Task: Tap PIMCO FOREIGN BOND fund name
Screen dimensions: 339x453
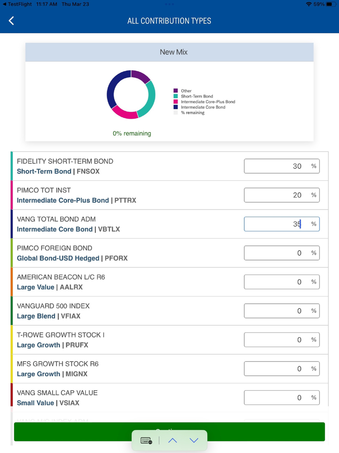Action: tap(55, 248)
